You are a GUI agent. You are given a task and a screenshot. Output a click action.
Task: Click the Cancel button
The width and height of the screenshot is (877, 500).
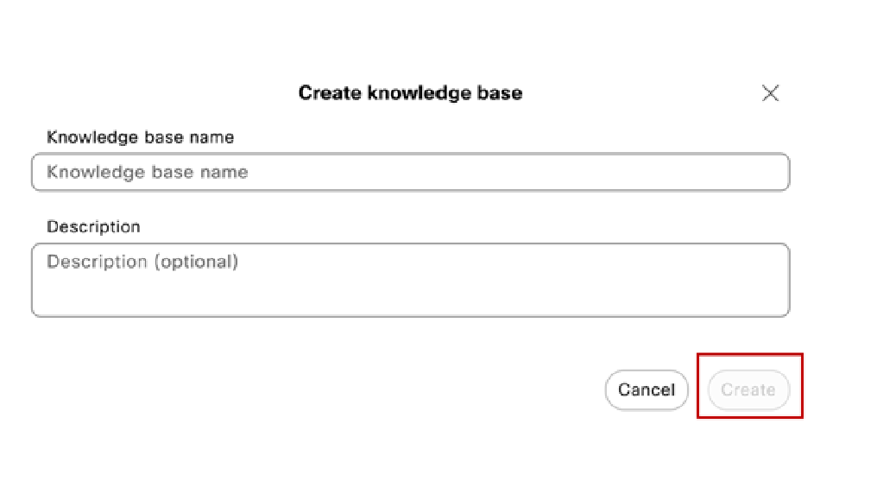point(647,389)
